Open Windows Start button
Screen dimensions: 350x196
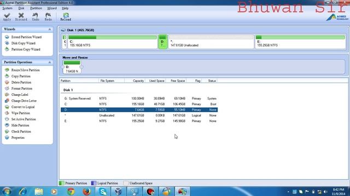7,191
